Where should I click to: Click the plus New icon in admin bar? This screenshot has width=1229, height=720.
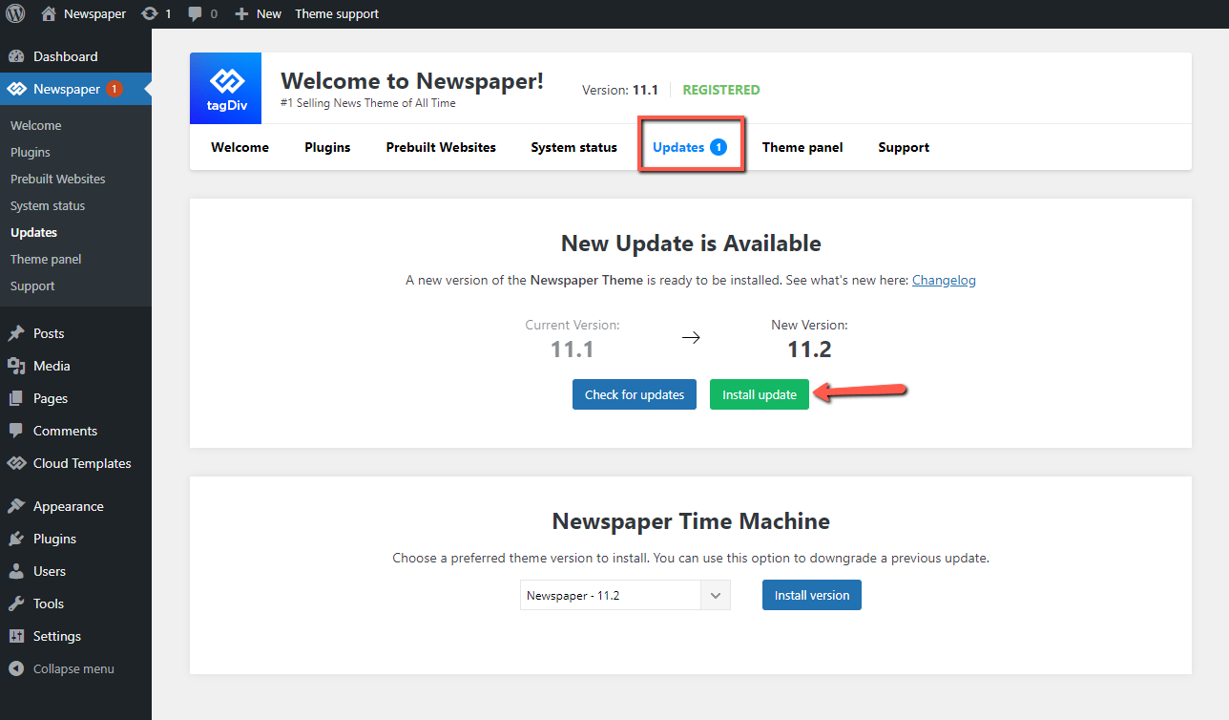click(241, 13)
